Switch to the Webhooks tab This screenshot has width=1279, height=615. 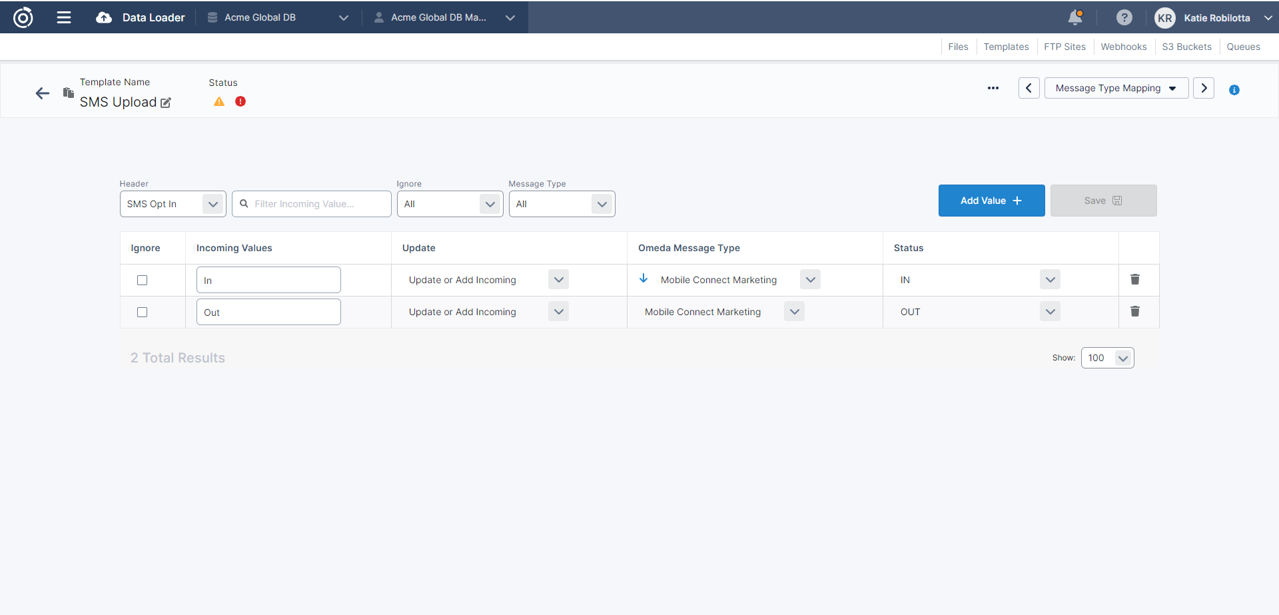pos(1123,47)
